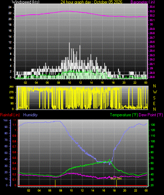This screenshot has width=164, height=195.
Task: Click the yellow sunset tick below Sun Set
Action: click(x=116, y=183)
